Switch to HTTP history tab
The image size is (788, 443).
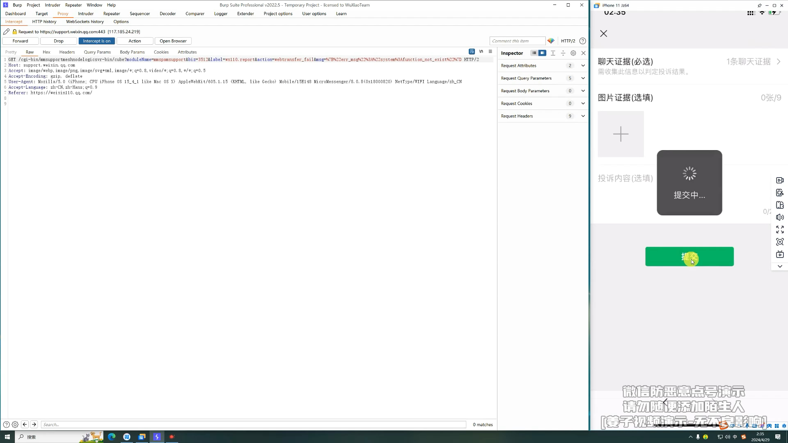coord(44,22)
